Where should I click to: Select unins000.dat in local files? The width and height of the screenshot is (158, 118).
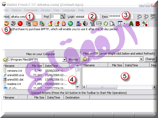point(15,80)
